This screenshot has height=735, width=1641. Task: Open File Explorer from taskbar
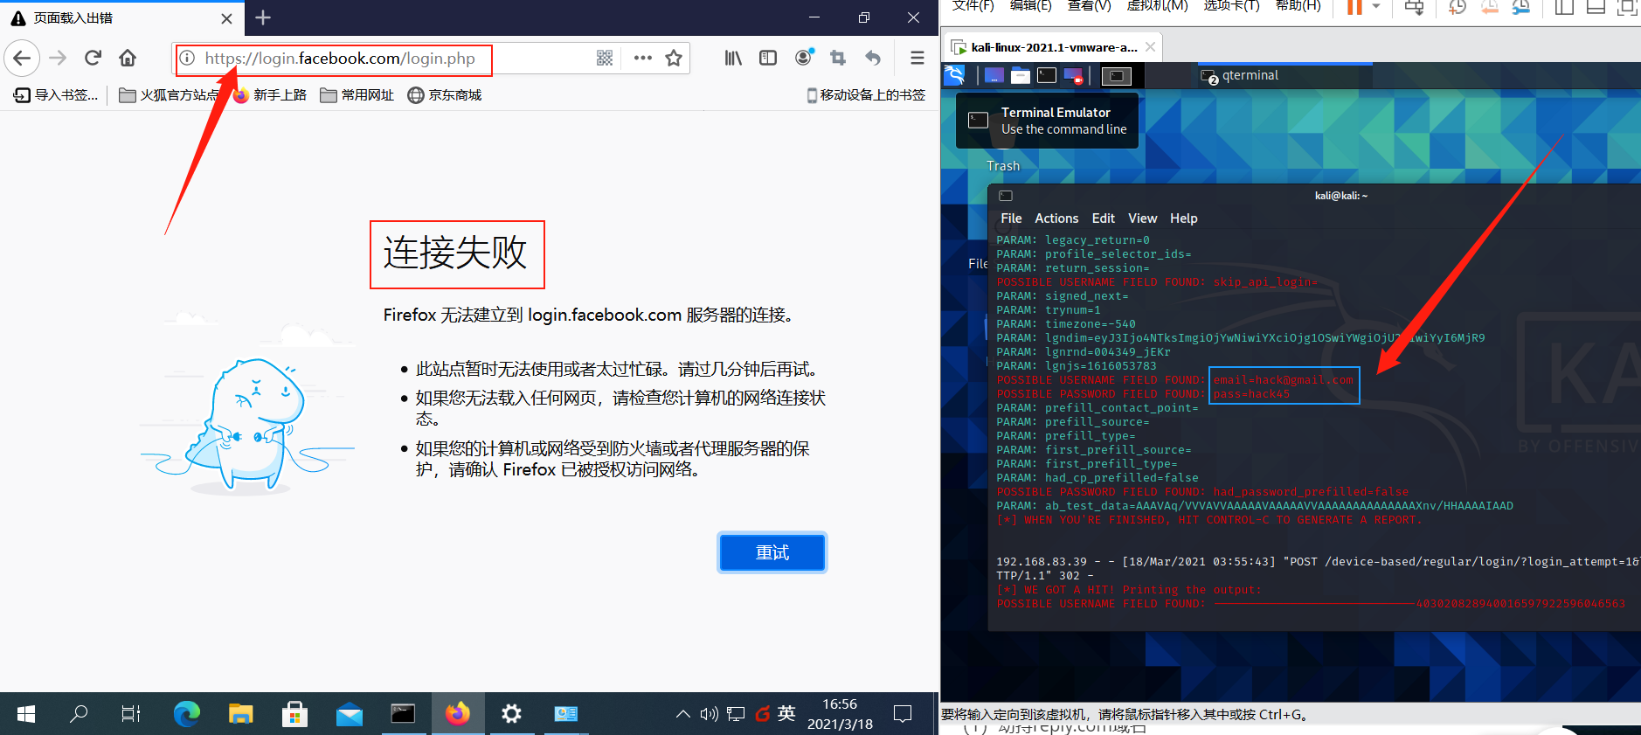(x=241, y=714)
